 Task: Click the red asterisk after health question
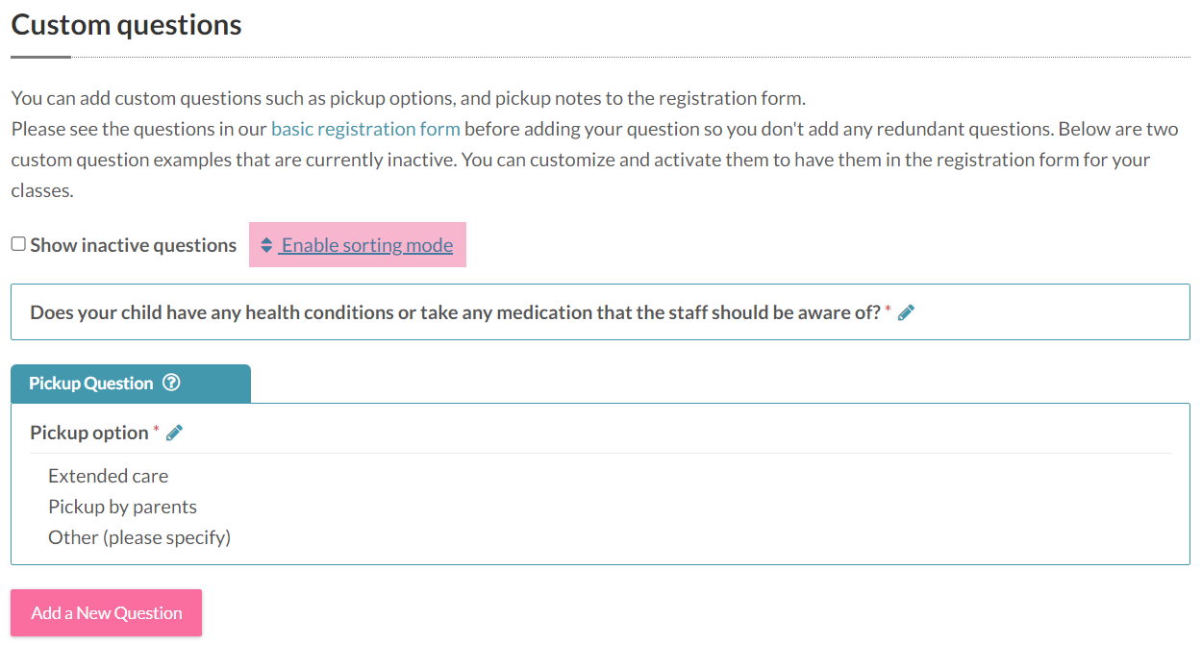889,310
